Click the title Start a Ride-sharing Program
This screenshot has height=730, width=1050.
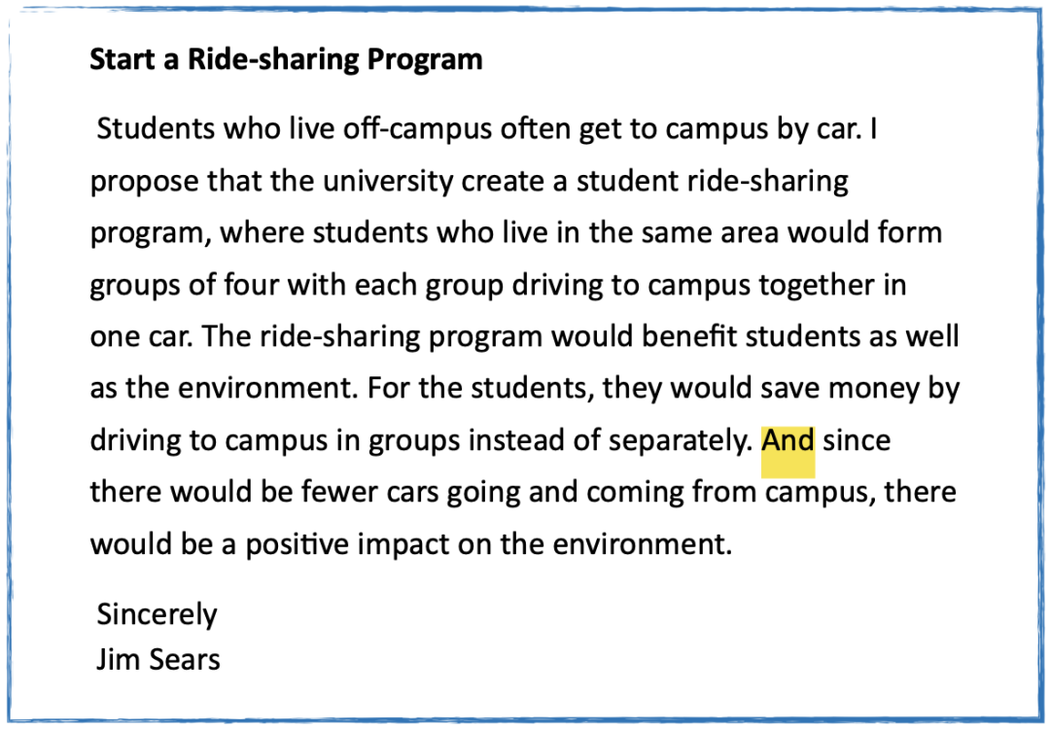pos(286,59)
